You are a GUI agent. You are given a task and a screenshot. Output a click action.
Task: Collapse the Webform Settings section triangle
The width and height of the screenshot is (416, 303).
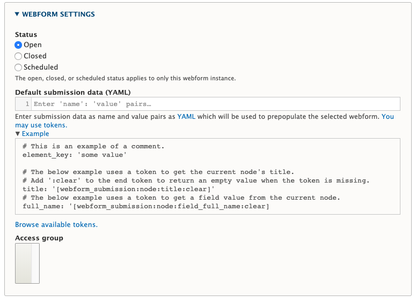coord(17,14)
